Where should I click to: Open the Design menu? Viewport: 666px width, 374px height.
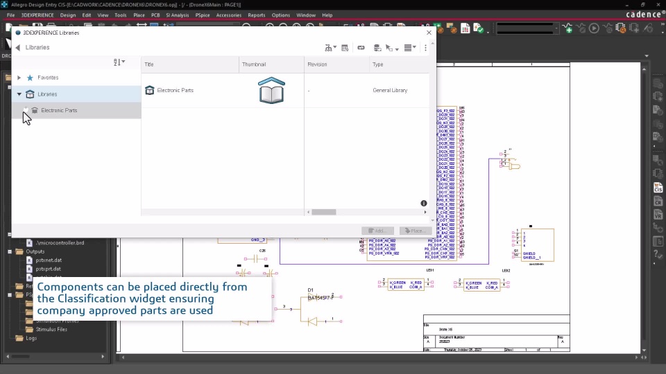click(67, 15)
